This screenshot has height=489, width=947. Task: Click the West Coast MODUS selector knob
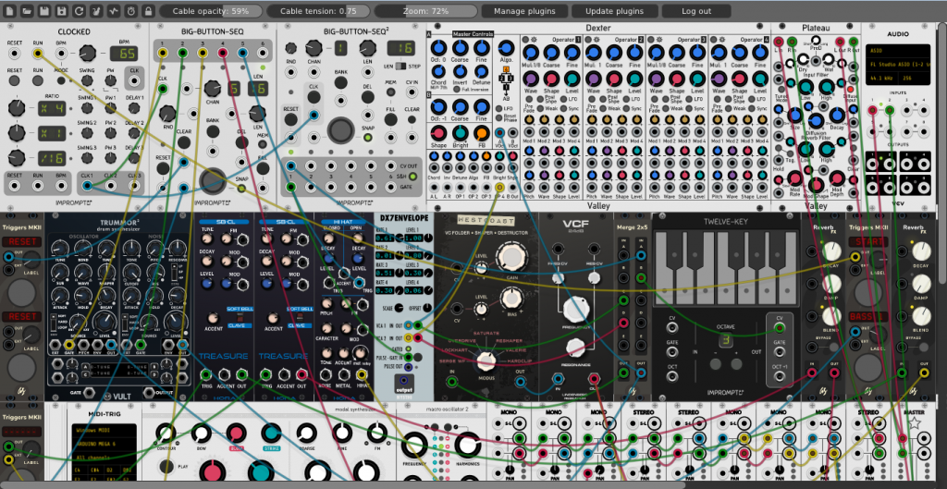click(x=486, y=361)
